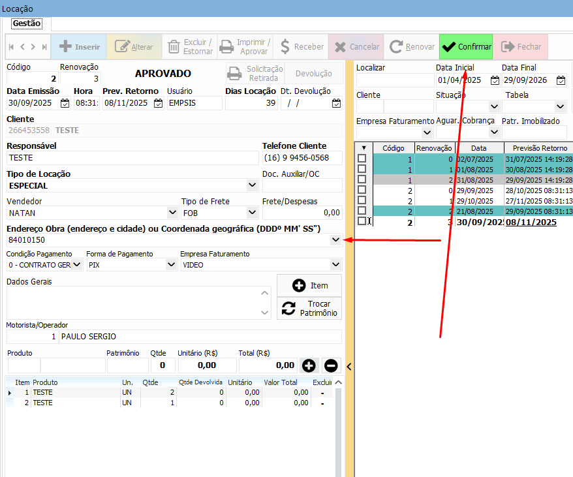The image size is (573, 477).
Task: Click the Item add button
Action: (x=309, y=285)
